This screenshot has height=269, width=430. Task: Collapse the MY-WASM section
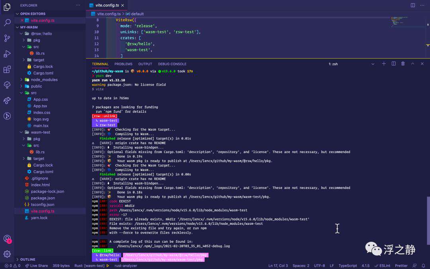coord(29,27)
